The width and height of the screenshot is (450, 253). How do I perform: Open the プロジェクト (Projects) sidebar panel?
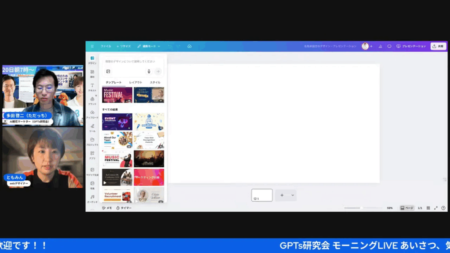coord(92,141)
